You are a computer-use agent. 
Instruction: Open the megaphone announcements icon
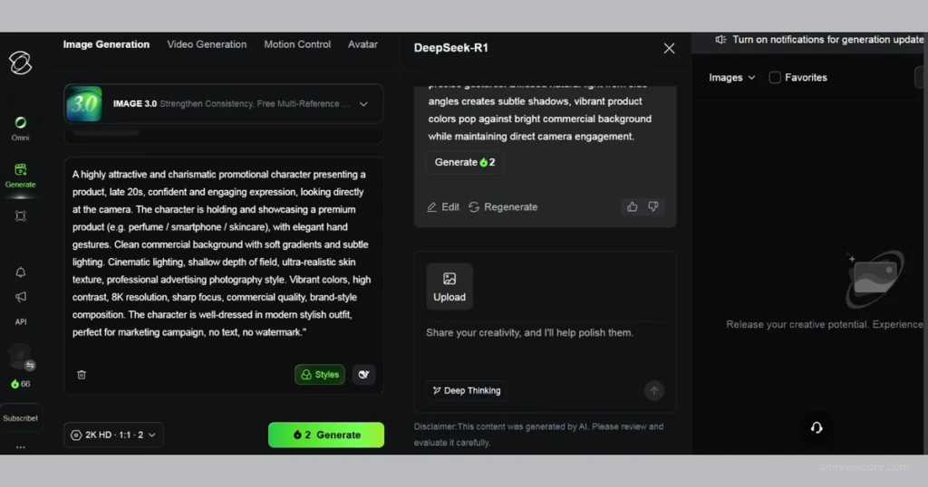(x=20, y=297)
